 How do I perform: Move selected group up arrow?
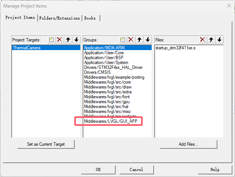click(x=139, y=40)
